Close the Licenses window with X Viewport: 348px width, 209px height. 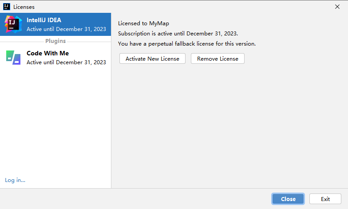click(x=337, y=7)
